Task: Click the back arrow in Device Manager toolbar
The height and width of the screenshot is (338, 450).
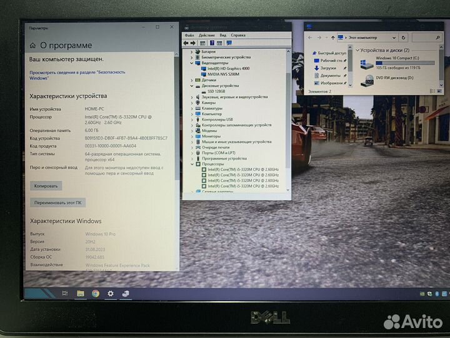Action: click(186, 43)
